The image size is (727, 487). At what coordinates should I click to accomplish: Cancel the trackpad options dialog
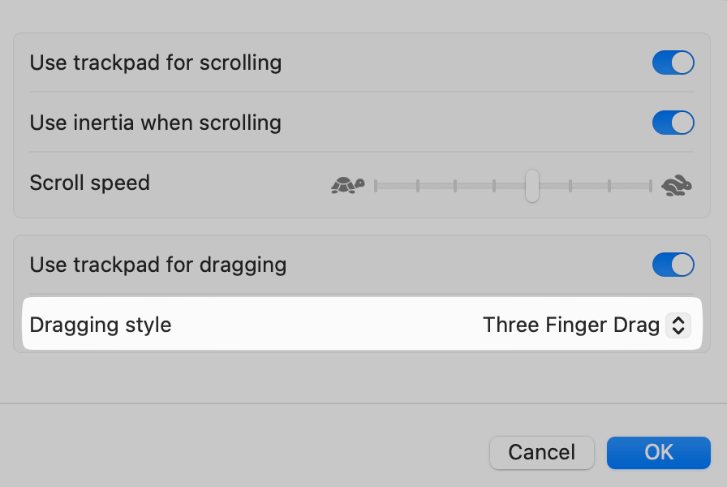541,452
